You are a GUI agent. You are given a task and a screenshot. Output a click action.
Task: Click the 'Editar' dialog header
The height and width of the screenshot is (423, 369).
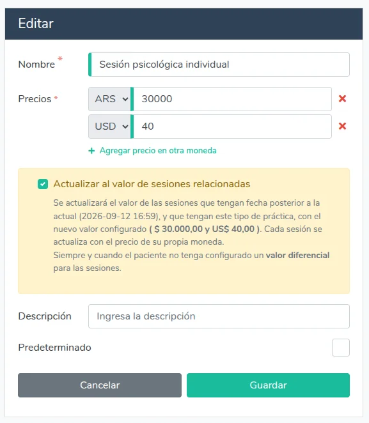184,24
